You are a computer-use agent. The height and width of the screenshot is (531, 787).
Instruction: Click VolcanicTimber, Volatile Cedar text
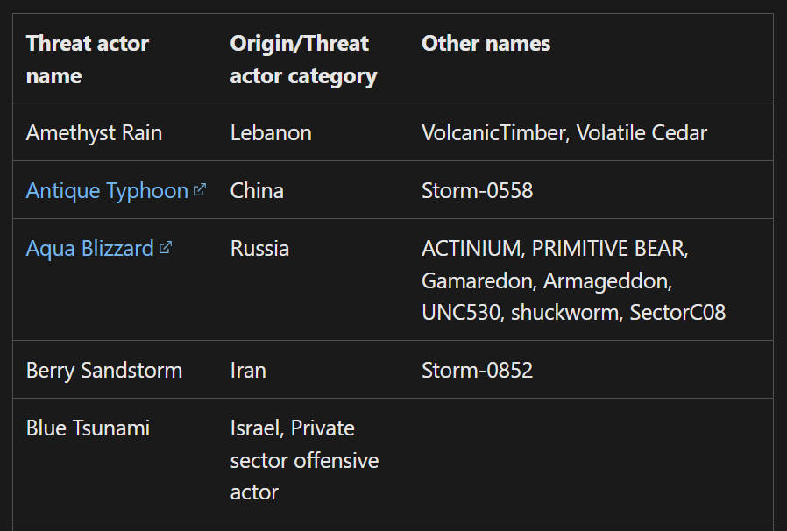[564, 133]
